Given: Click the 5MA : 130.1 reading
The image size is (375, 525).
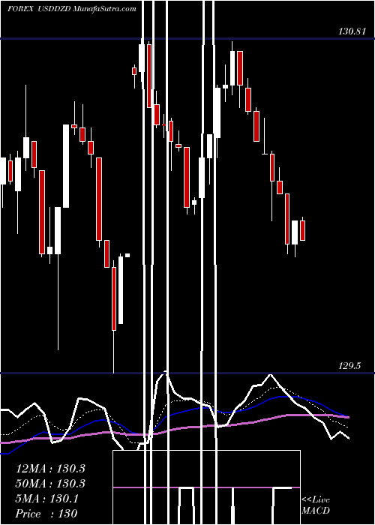Looking at the screenshot, I should (46, 499).
